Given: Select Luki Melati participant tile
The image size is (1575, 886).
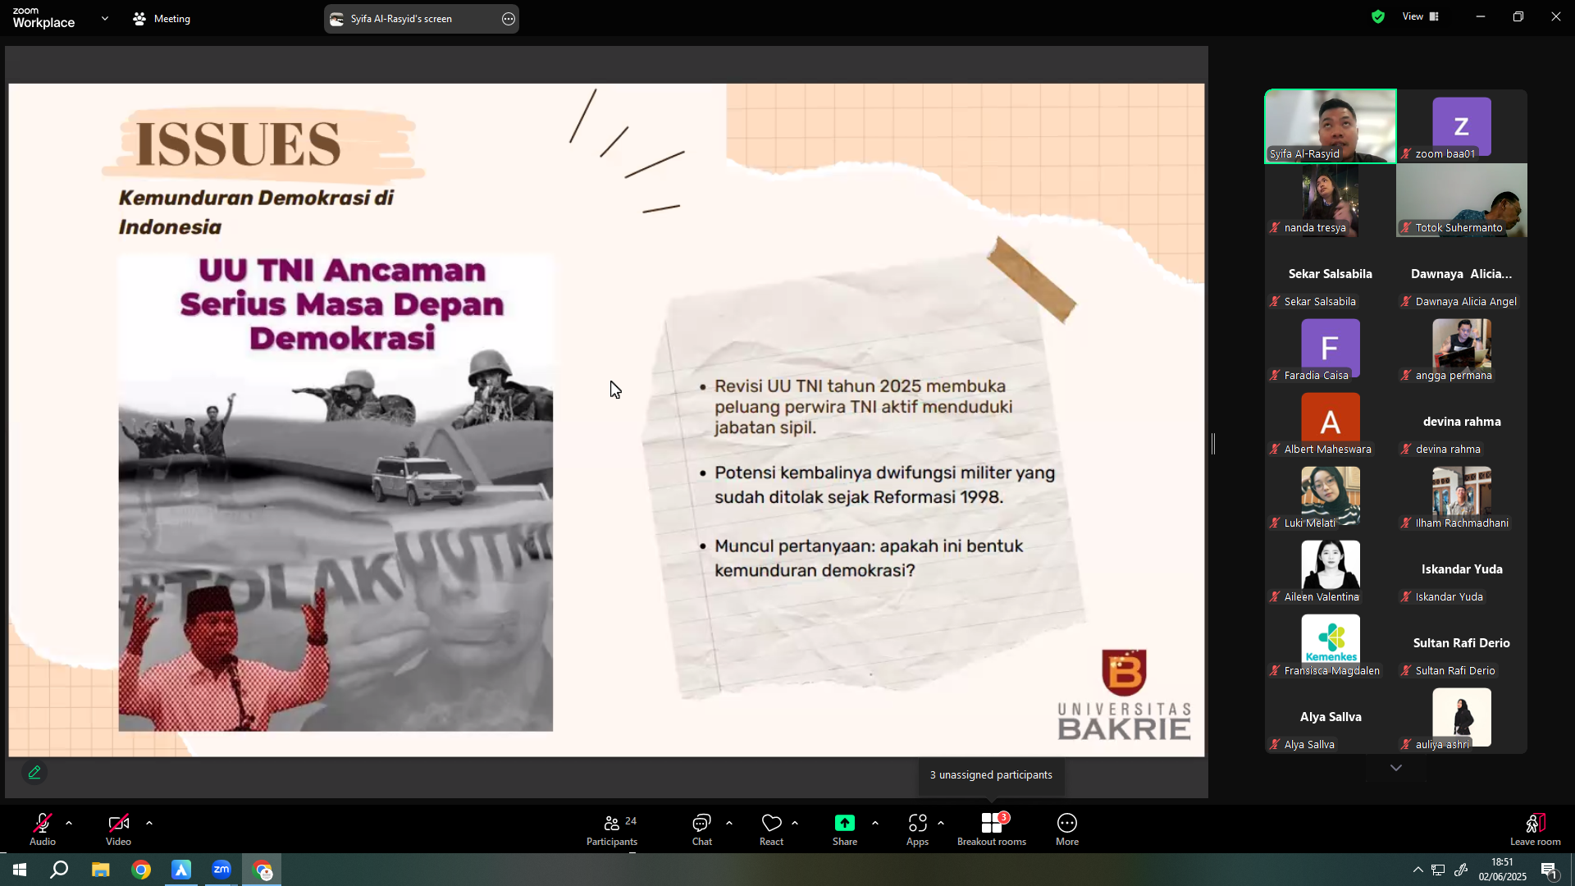Looking at the screenshot, I should coord(1331,496).
